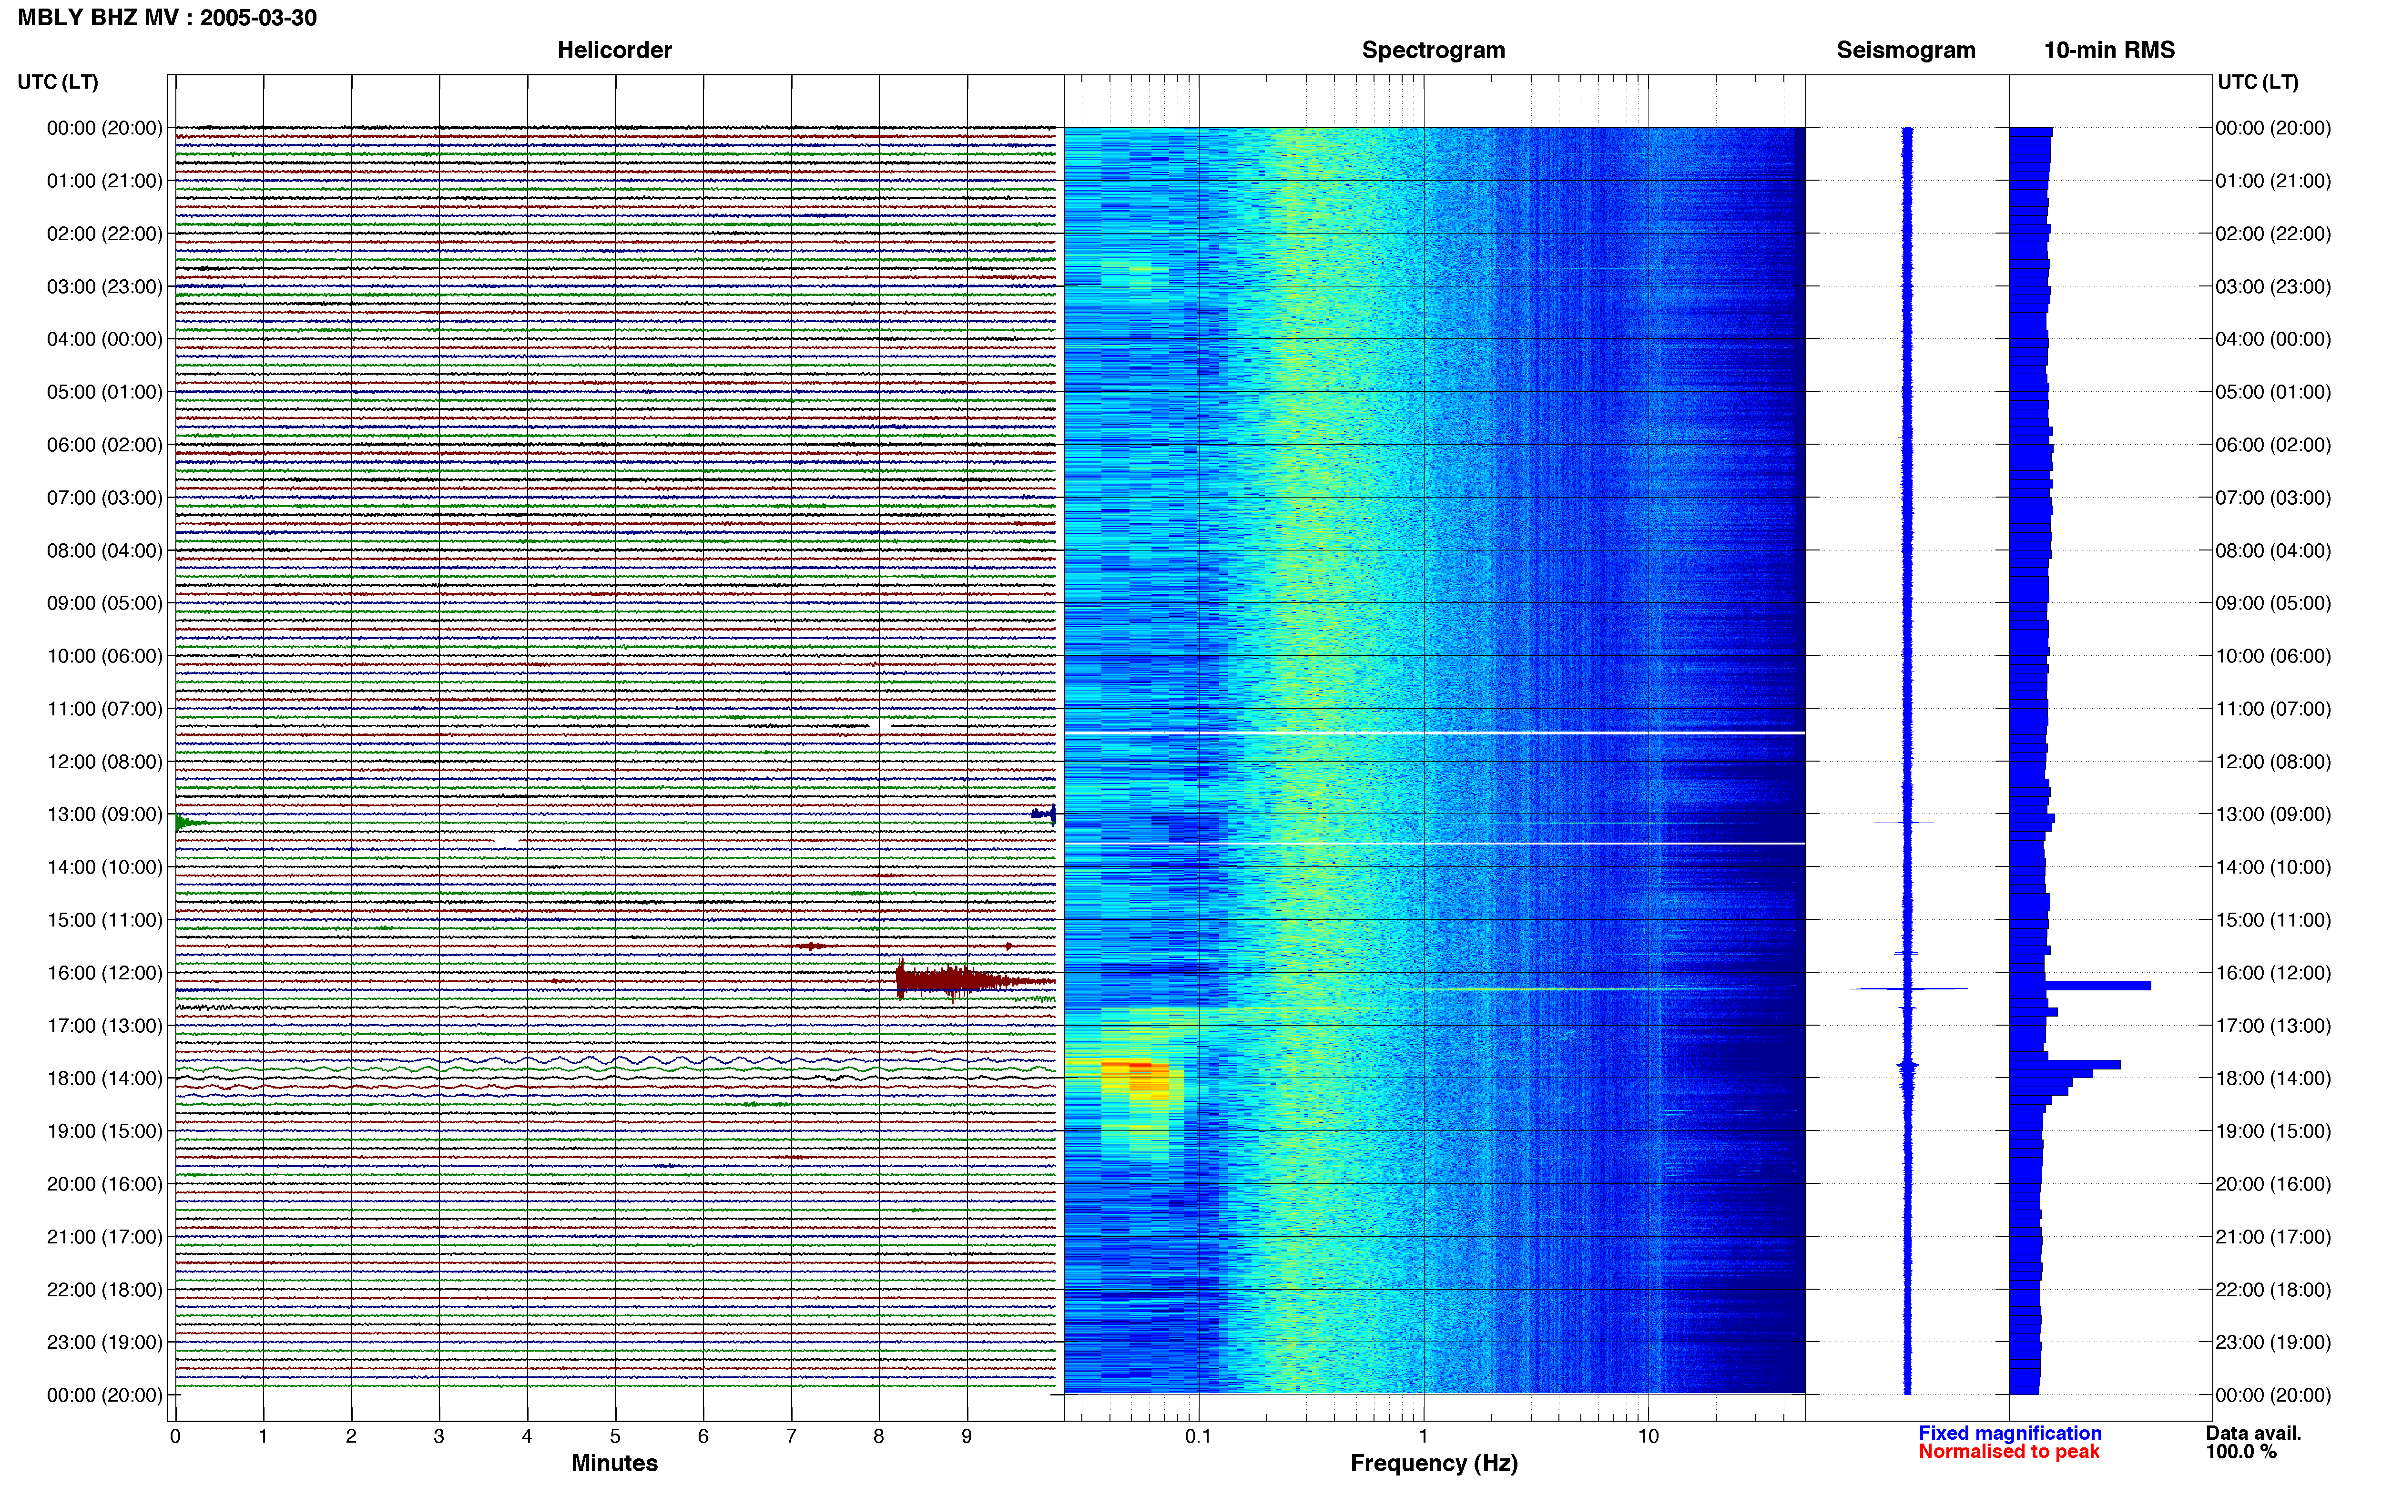The image size is (2392, 1496).
Task: Click the wavy blue long-period trace near 17:50
Action: pos(615,1061)
